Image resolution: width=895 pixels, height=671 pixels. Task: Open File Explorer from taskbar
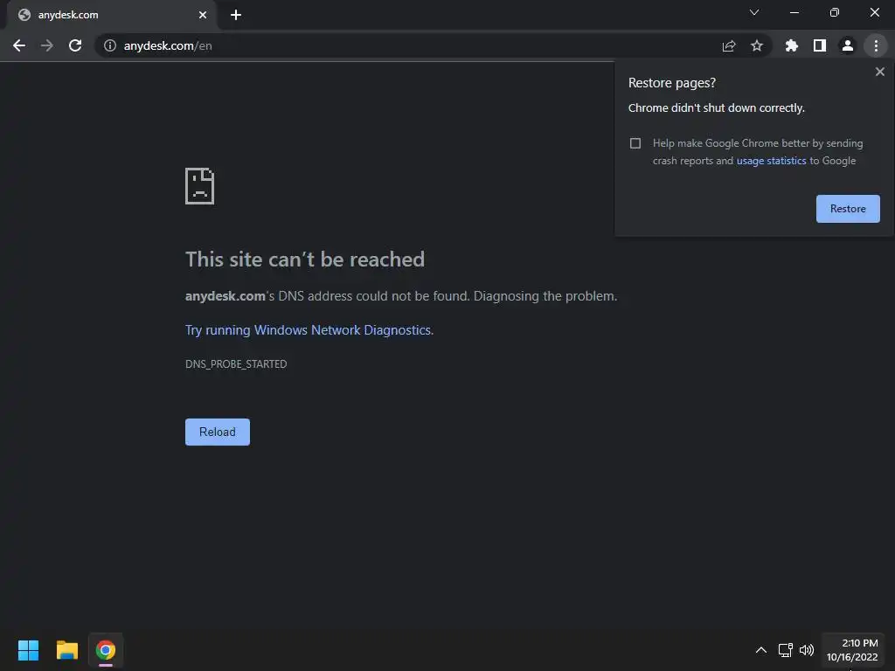(66, 650)
